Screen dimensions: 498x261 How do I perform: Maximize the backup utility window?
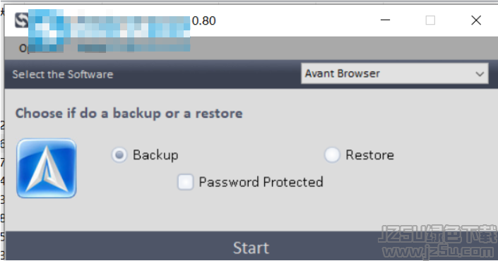[x=430, y=20]
